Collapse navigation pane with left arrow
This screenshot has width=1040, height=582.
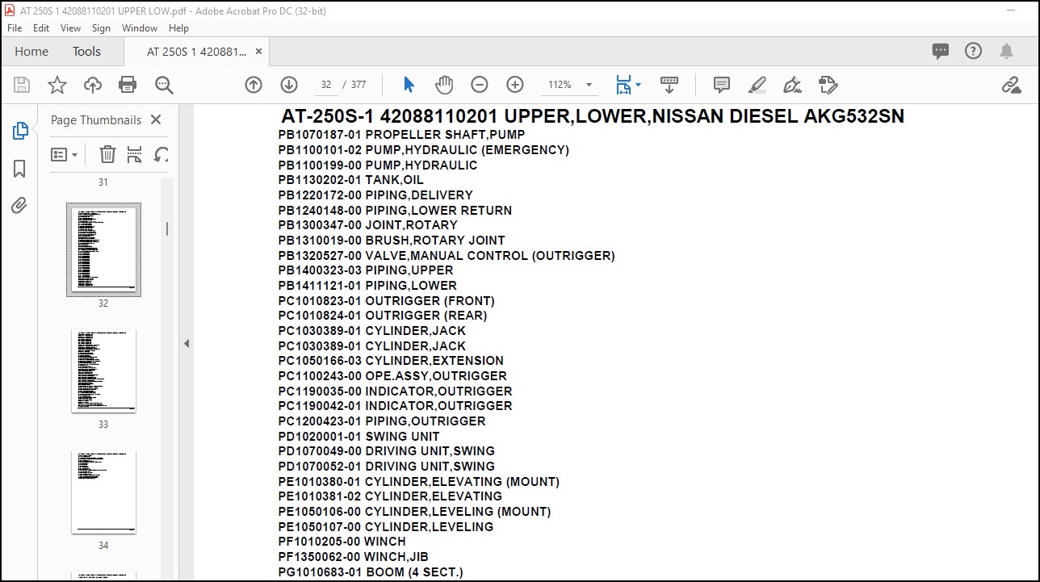coord(187,343)
